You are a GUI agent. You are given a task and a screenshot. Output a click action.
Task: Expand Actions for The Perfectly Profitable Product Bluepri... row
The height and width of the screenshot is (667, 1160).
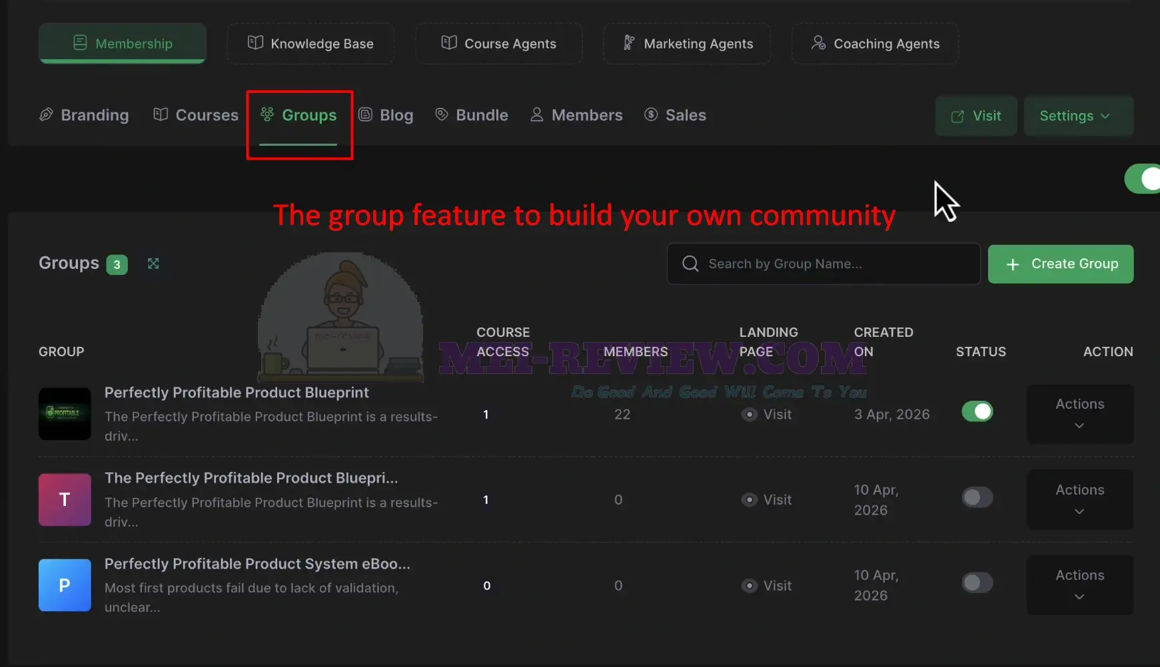[1080, 500]
